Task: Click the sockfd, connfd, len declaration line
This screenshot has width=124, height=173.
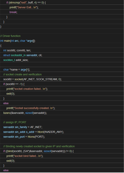Action: pos(17,50)
